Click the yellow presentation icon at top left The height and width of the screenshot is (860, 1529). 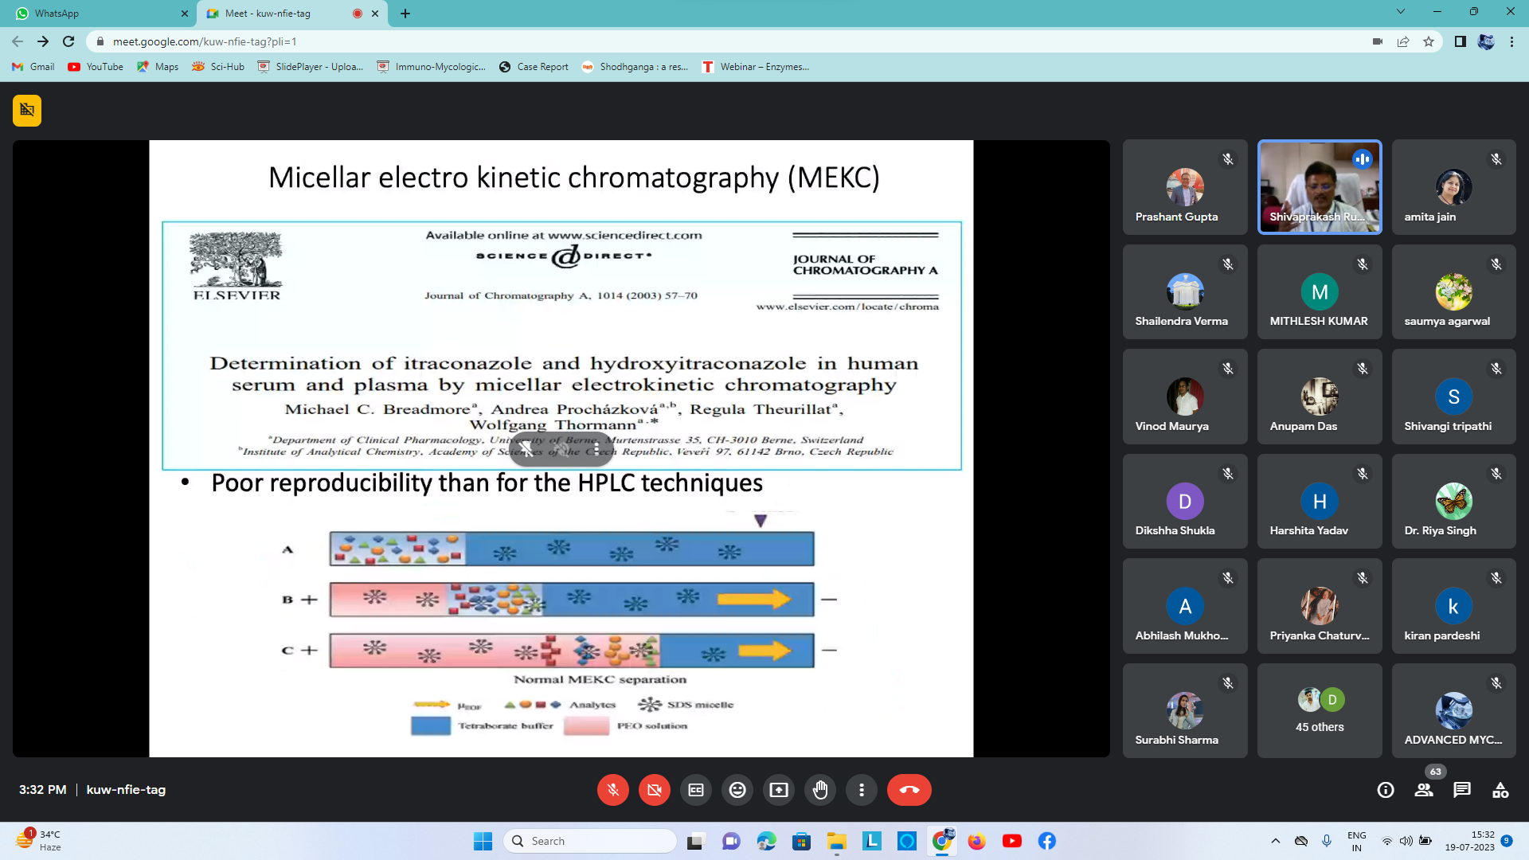pos(27,111)
